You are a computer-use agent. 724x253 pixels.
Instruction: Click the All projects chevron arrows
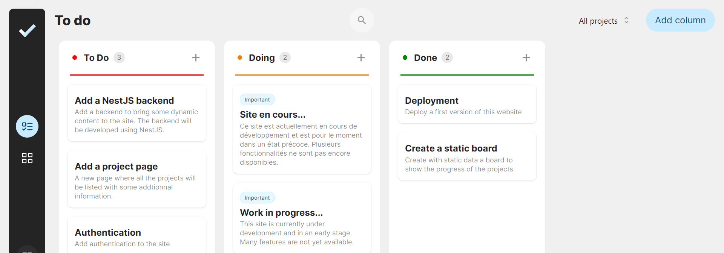(626, 20)
